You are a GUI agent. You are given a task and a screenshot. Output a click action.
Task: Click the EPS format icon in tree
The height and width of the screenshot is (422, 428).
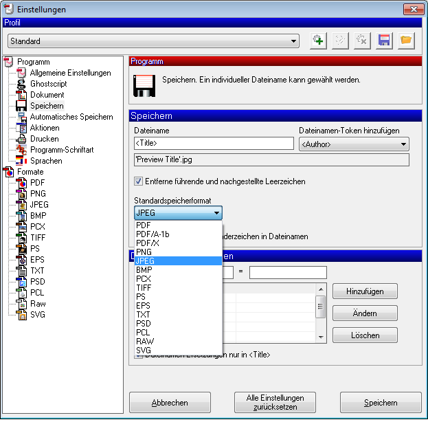tap(21, 260)
